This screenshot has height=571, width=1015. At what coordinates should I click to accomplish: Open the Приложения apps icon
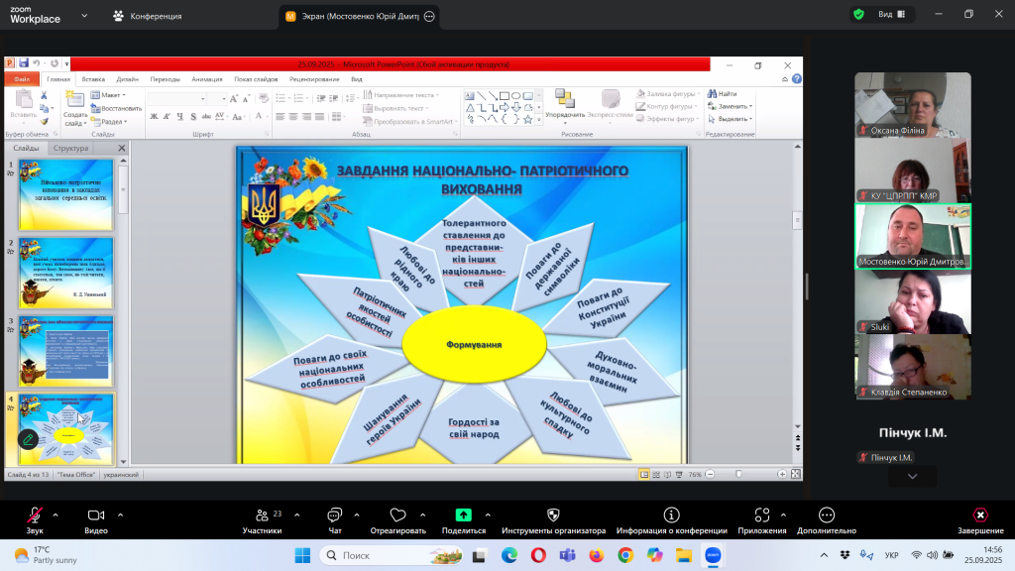[761, 515]
